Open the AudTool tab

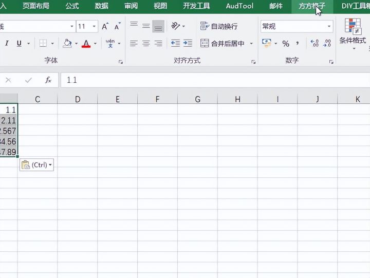click(x=239, y=6)
